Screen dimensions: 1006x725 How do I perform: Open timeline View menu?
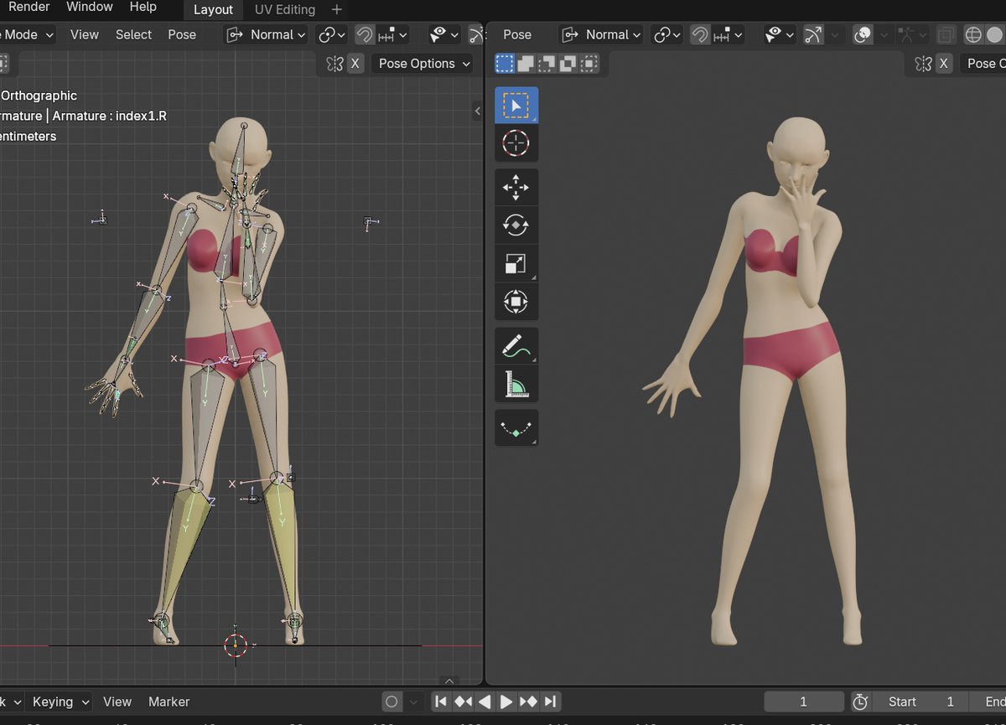coord(117,702)
